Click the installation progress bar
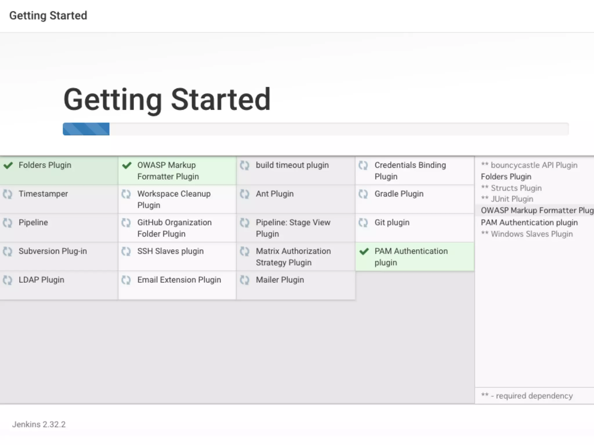 pos(316,129)
